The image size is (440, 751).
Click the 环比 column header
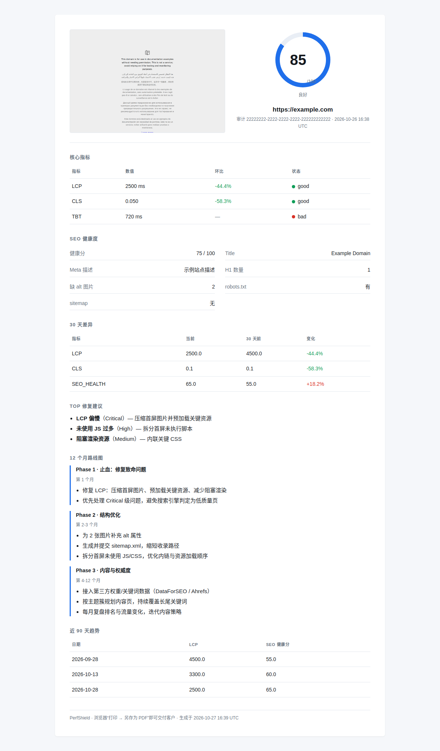[x=219, y=171]
